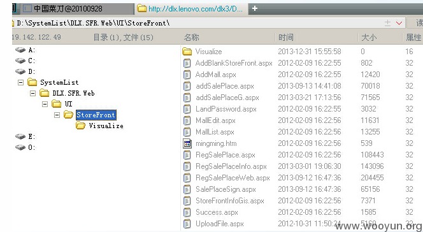Click the 目录(1),文件(15) count label
Screen dimensions: 423x232
[124, 37]
